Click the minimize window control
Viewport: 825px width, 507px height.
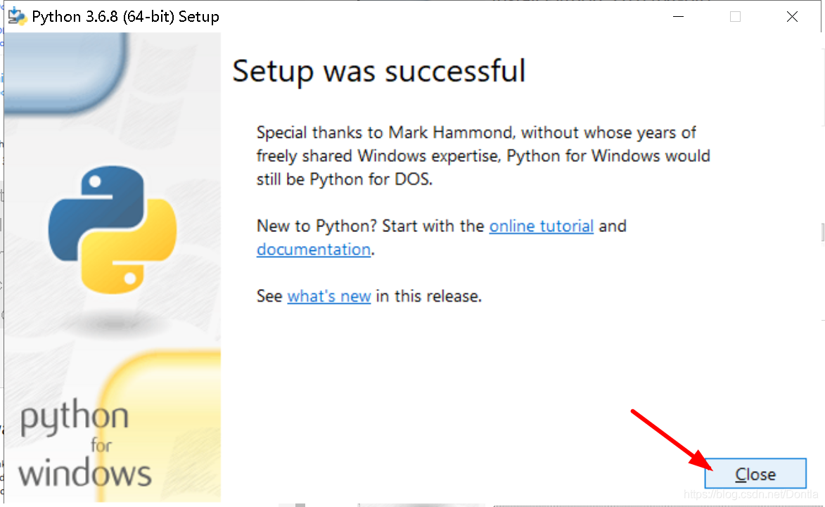(x=677, y=15)
